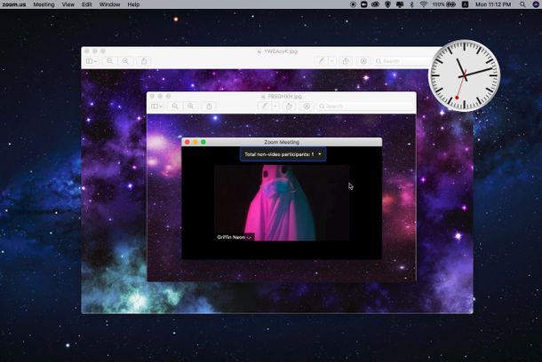The image size is (542, 362).
Task: Open Siri from the menu bar
Action: click(536, 4)
